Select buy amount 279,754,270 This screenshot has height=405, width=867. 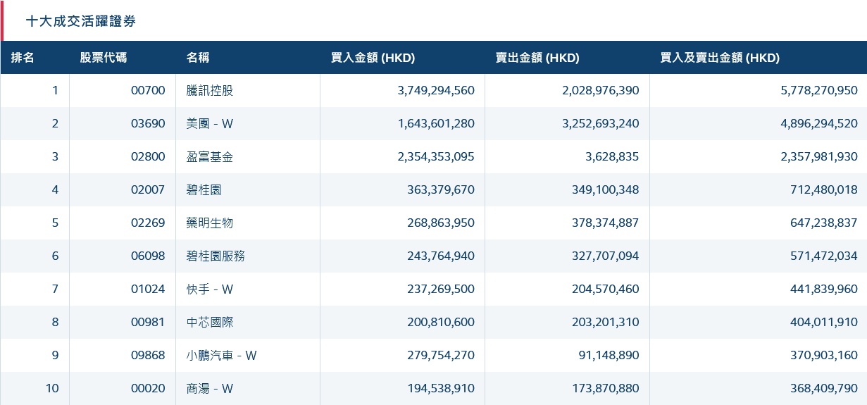(x=441, y=355)
